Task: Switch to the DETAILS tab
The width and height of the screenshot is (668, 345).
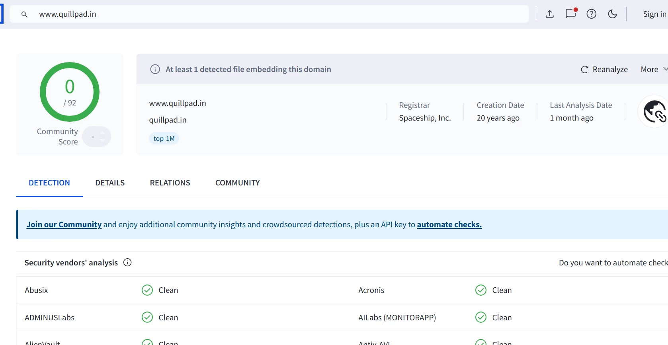Action: (x=110, y=183)
